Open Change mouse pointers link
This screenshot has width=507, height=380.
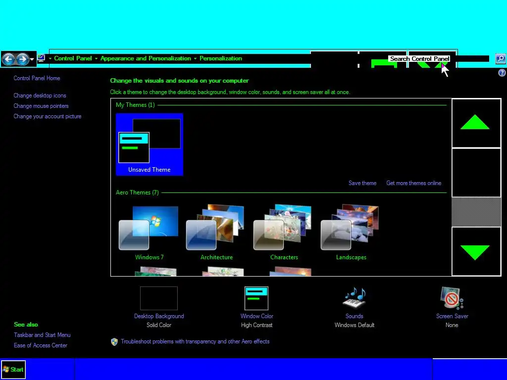coord(41,106)
